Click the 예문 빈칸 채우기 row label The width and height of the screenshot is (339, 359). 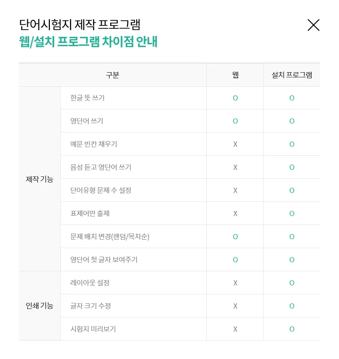coord(94,144)
